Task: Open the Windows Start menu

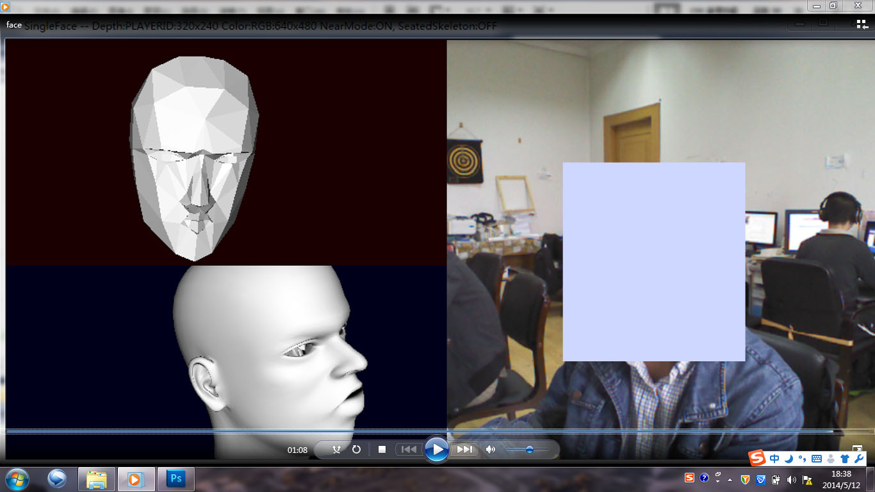Action: (x=17, y=479)
